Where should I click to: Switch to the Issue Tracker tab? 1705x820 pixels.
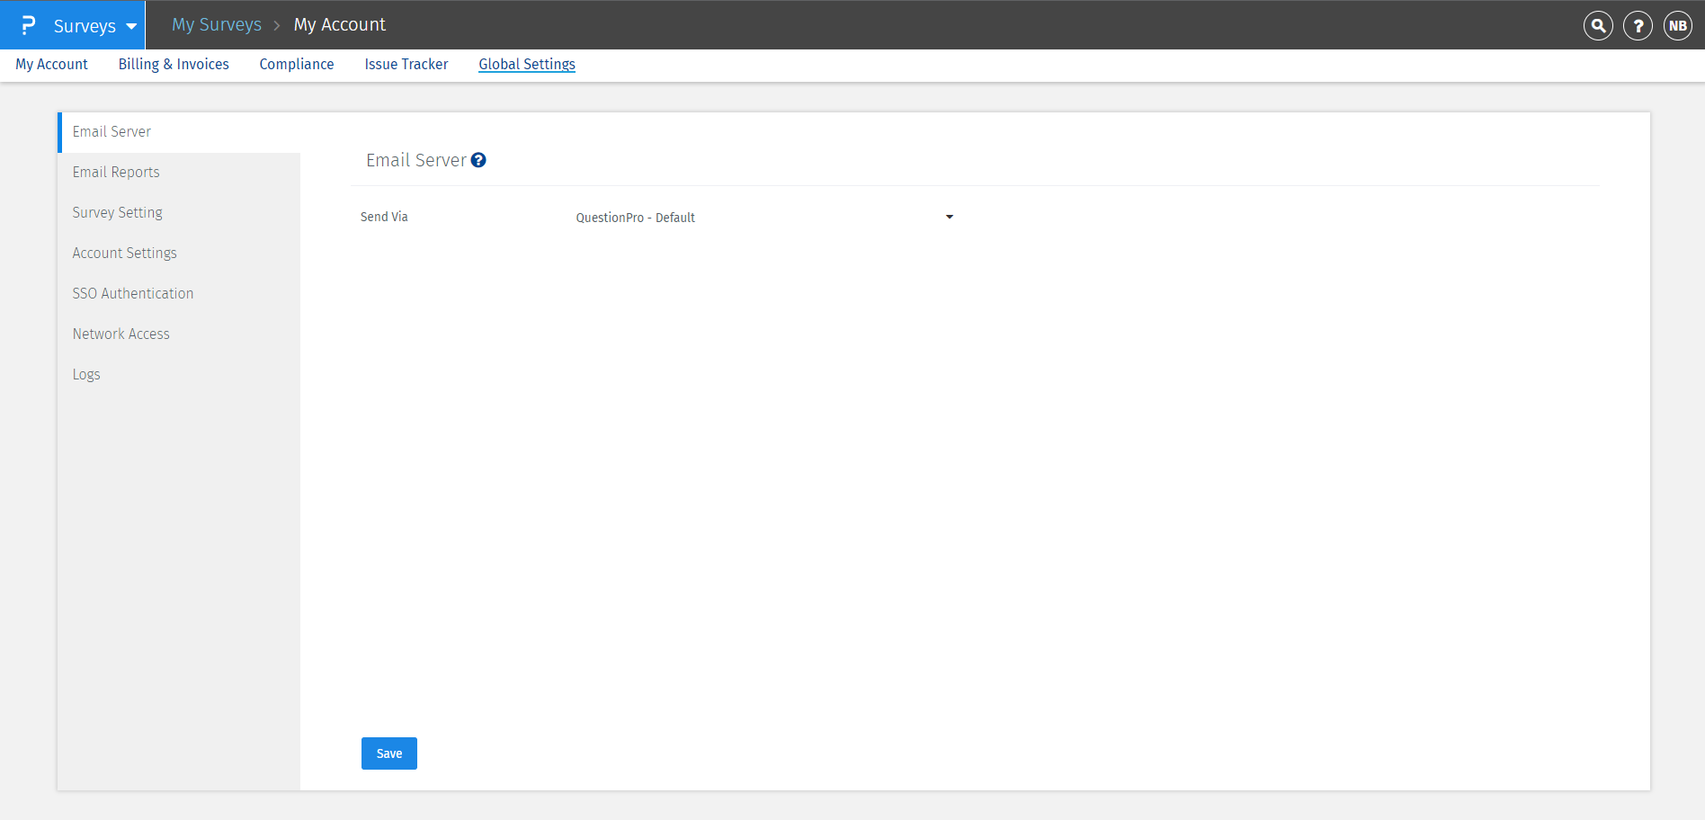coord(406,64)
